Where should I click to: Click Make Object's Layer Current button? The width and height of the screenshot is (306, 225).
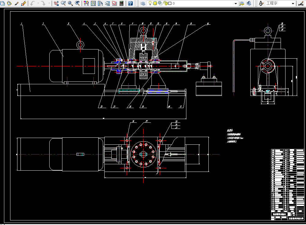click(242, 3)
